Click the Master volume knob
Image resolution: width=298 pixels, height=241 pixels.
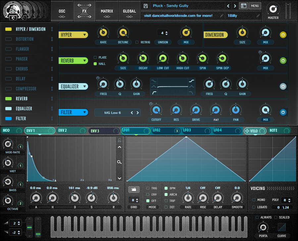[273, 9]
